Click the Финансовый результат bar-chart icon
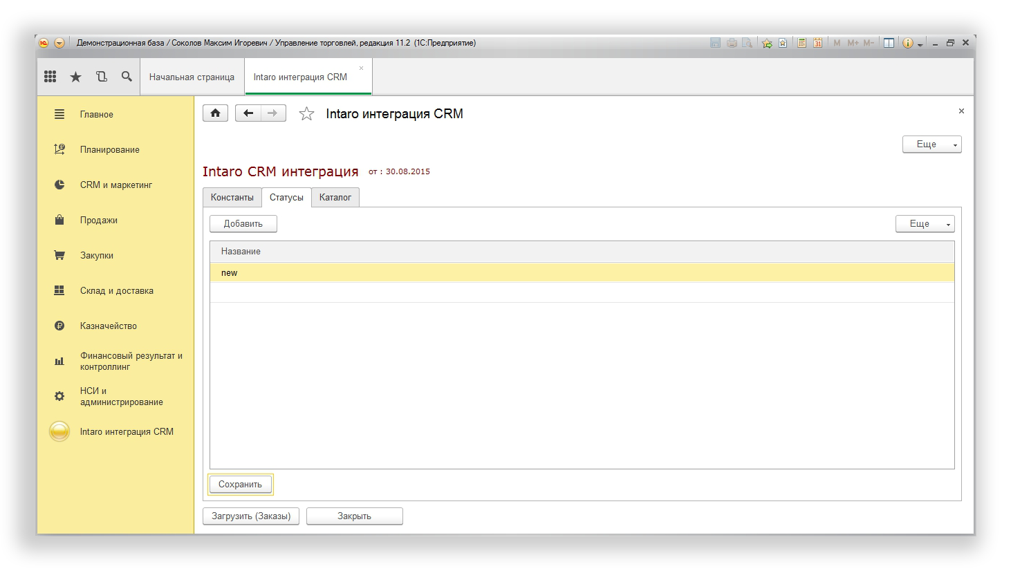The width and height of the screenshot is (1011, 571). [59, 361]
